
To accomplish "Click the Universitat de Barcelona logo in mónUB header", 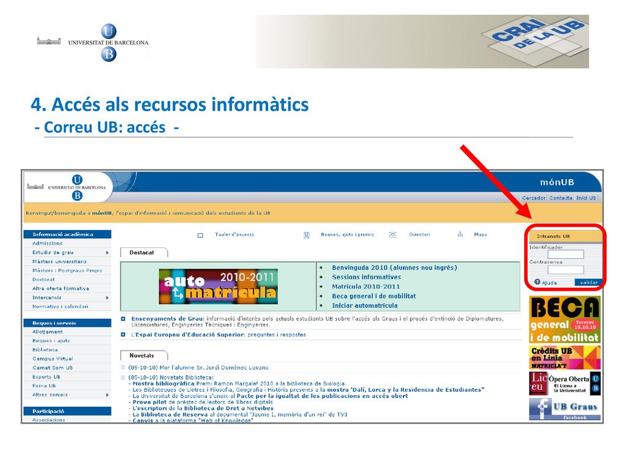I will 67,187.
